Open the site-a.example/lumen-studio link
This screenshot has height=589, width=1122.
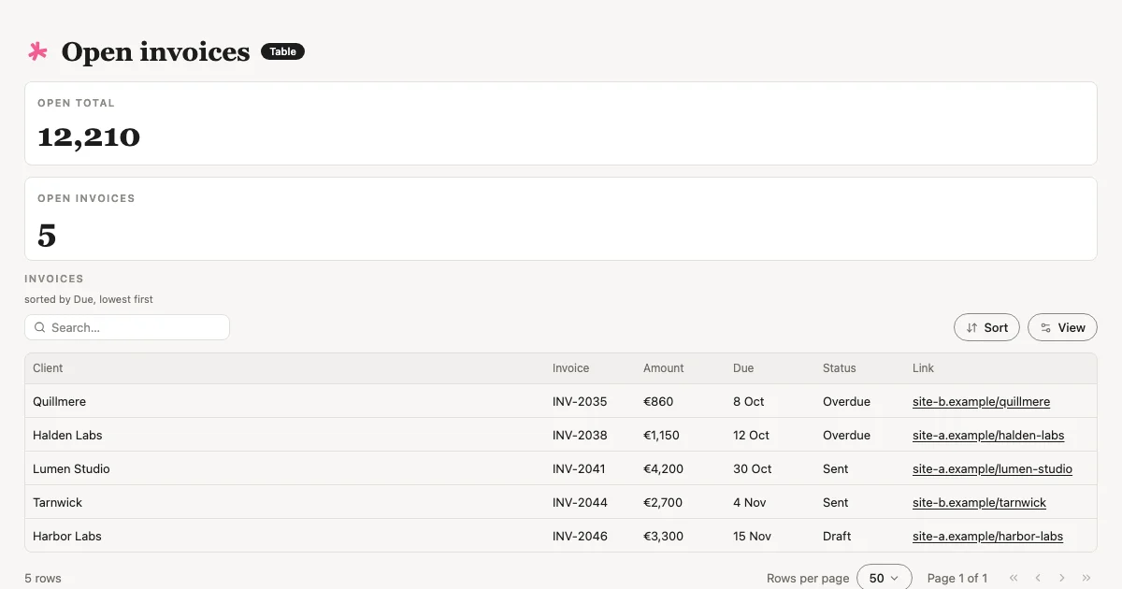tap(992, 468)
